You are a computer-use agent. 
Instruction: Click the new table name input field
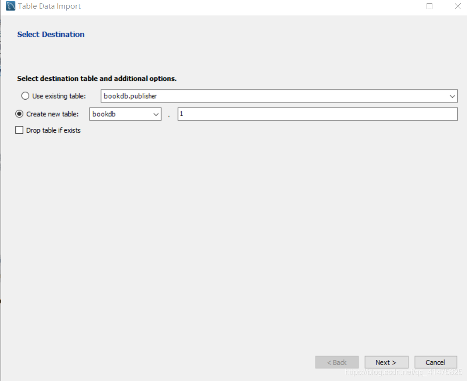coord(317,114)
